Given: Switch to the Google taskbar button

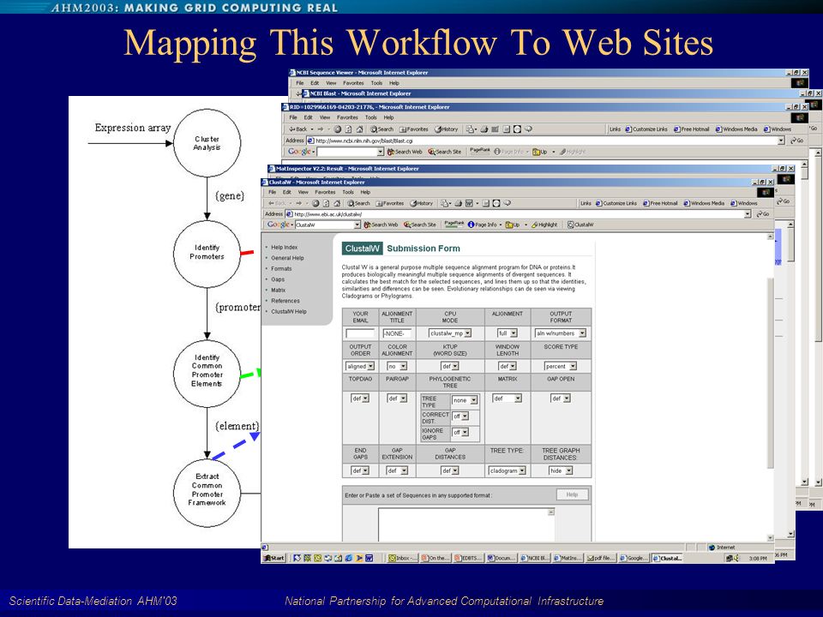Looking at the screenshot, I should click(634, 558).
